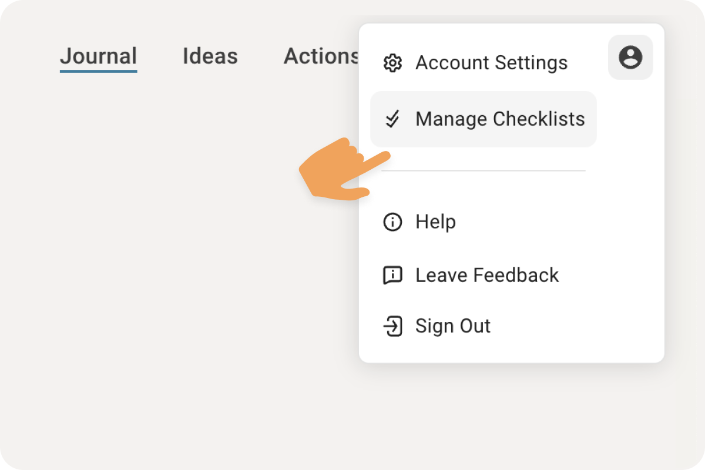705x470 pixels.
Task: Click the divider line in the account menu
Action: coord(484,171)
